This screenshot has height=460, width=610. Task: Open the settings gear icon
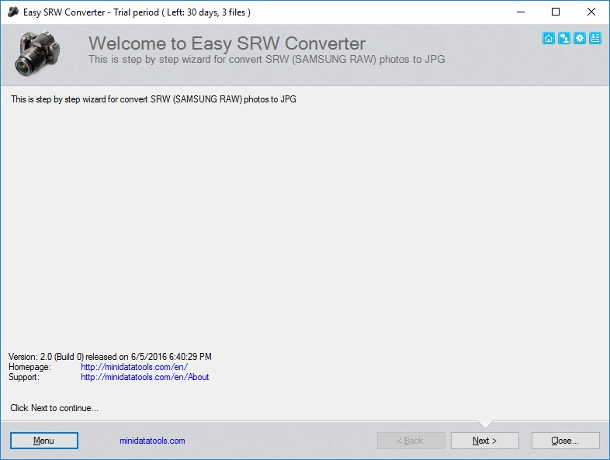(580, 38)
